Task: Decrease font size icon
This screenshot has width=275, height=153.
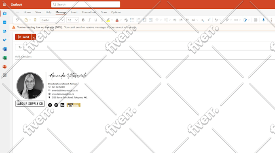Action: (x=181, y=20)
